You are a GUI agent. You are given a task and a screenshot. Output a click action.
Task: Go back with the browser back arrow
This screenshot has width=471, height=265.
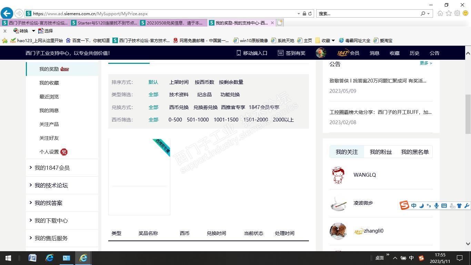pos(7,13)
